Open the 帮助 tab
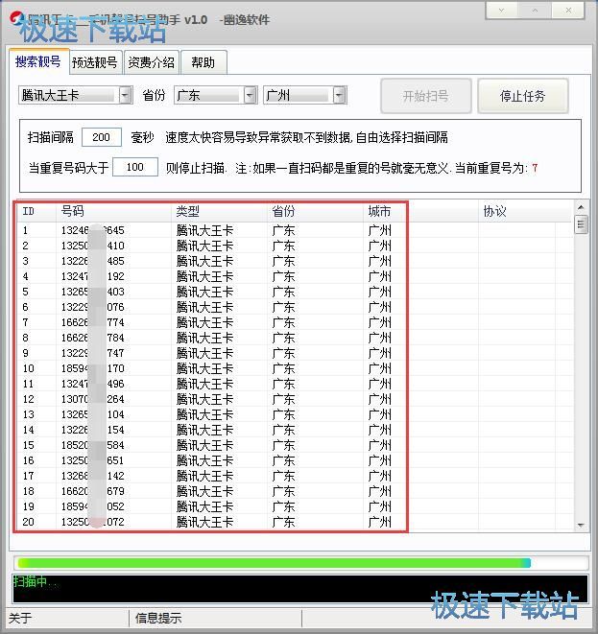The image size is (598, 634). (x=203, y=62)
